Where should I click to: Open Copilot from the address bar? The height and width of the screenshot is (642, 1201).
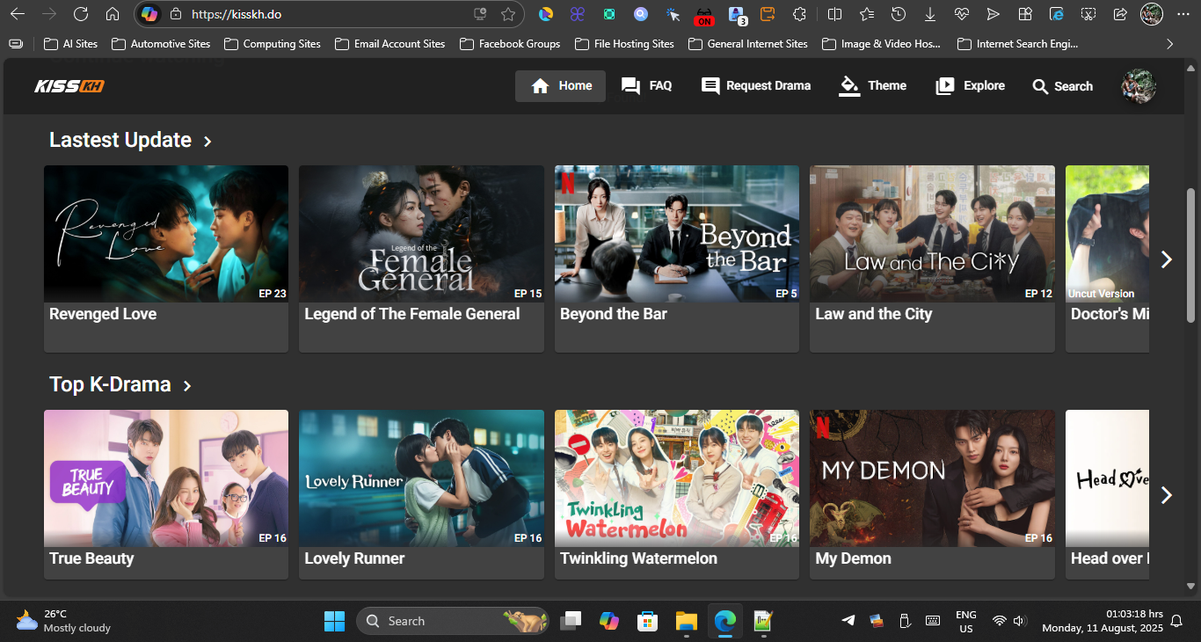(150, 14)
